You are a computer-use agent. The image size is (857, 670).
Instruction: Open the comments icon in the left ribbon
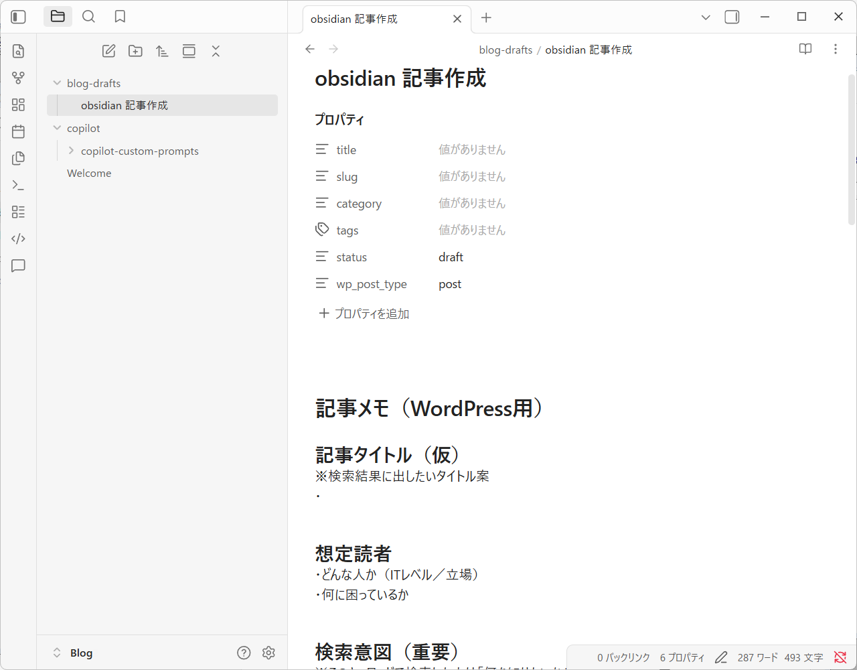[x=18, y=266]
